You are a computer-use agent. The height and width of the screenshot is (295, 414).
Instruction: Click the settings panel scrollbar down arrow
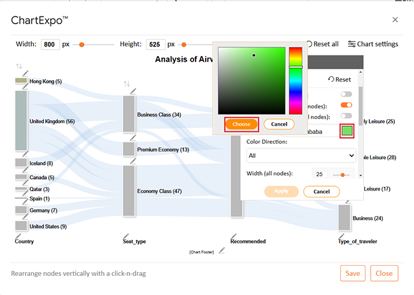click(360, 175)
